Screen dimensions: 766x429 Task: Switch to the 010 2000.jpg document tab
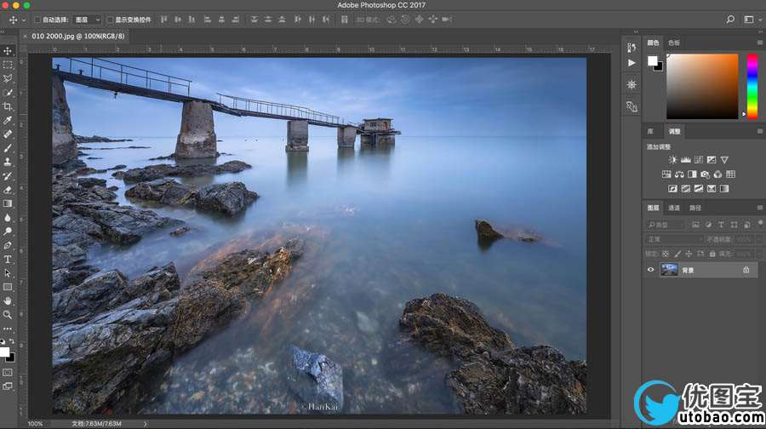tap(78, 36)
